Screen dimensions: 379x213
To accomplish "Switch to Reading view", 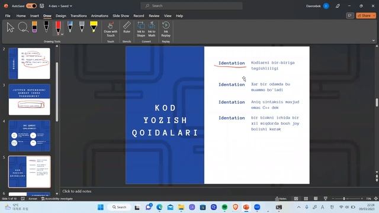I will tap(316, 199).
